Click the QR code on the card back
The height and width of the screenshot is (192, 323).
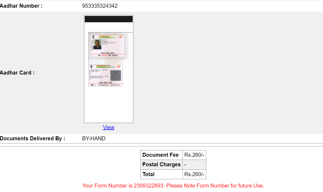click(115, 76)
